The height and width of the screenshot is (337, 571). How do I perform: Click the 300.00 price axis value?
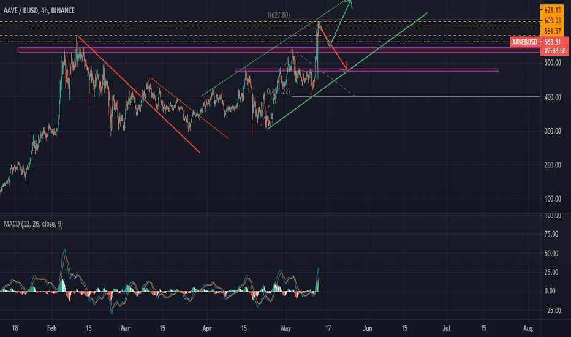click(553, 131)
